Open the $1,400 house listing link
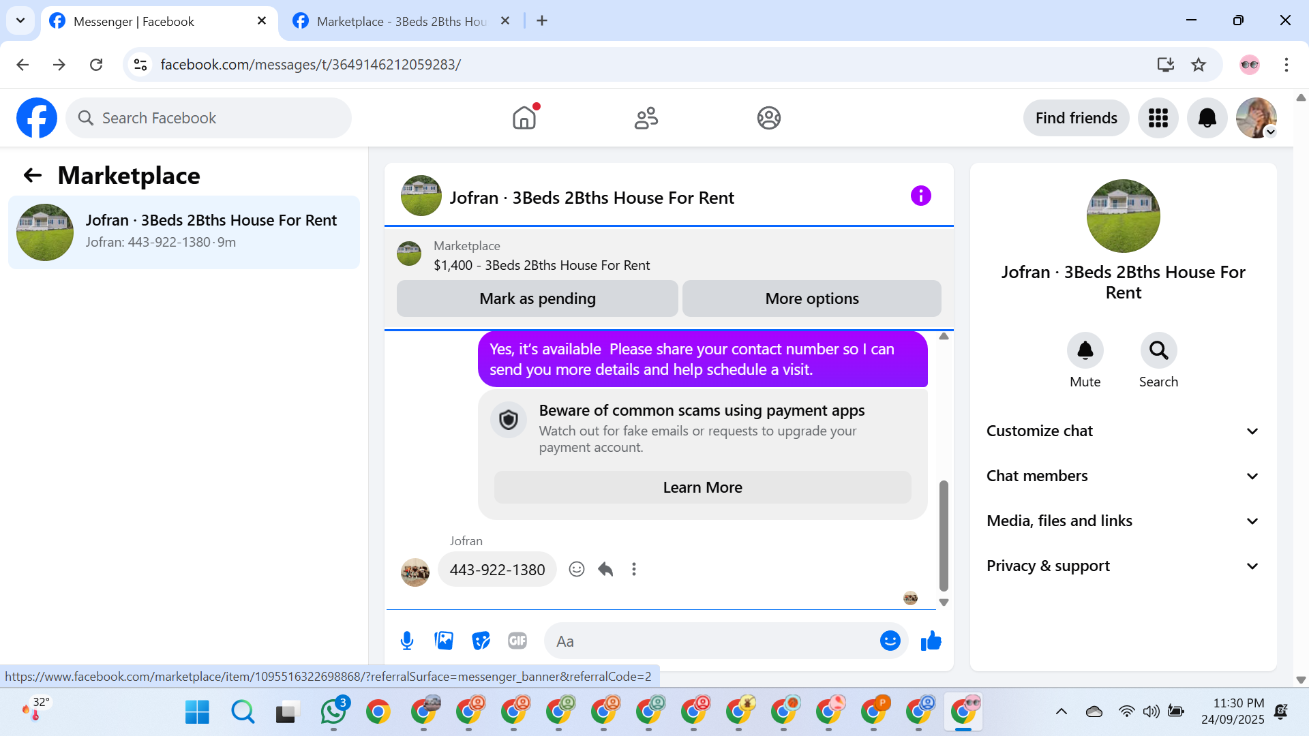Viewport: 1309px width, 736px height. [x=542, y=265]
